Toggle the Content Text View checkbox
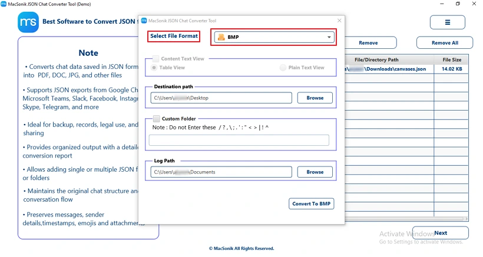483x257 pixels. [156, 59]
